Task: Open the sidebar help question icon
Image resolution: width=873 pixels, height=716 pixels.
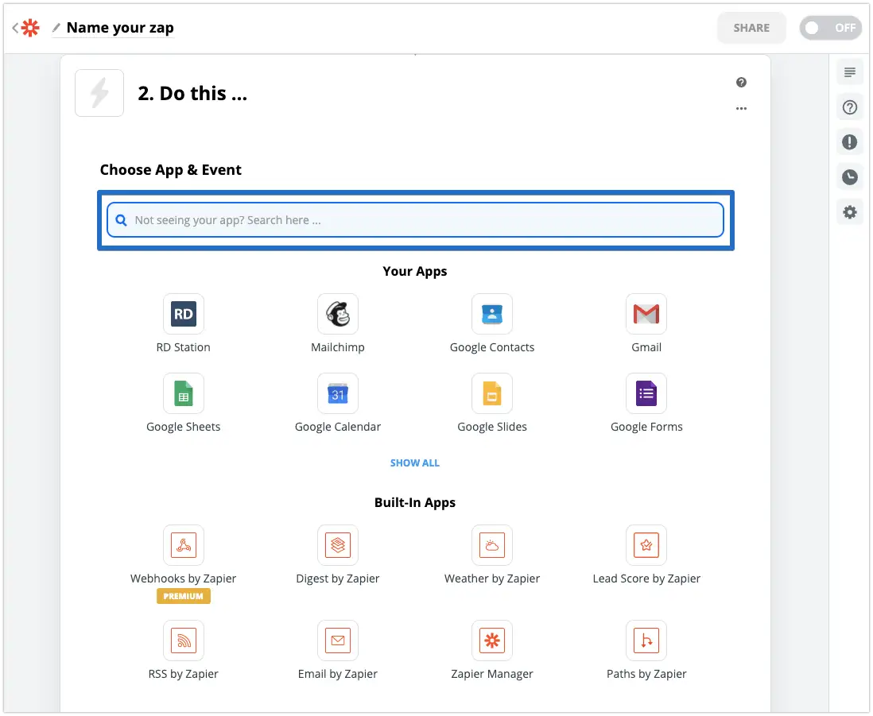Action: pyautogui.click(x=850, y=107)
